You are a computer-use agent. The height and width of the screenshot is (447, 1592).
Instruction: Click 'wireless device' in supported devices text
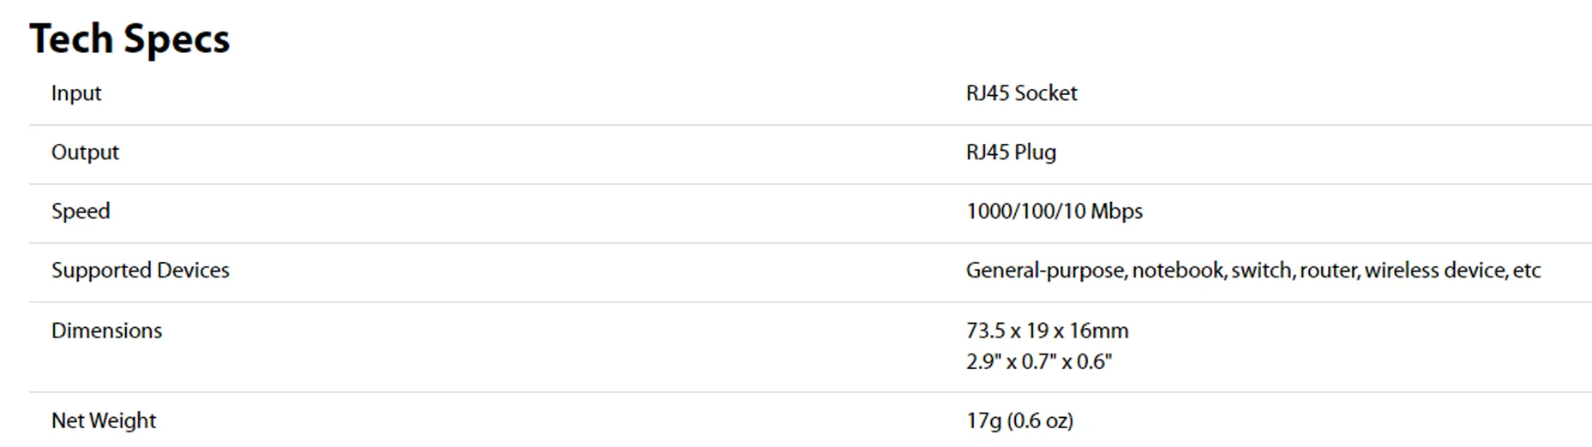pyautogui.click(x=1434, y=271)
